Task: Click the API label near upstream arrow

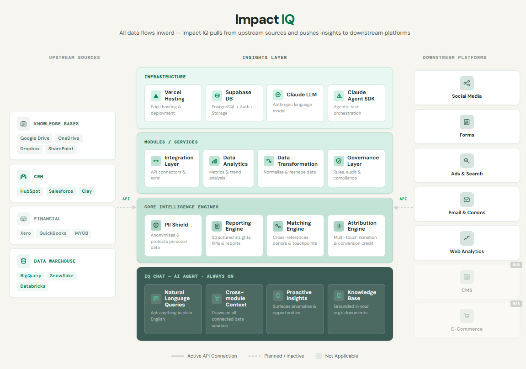Action: point(126,199)
